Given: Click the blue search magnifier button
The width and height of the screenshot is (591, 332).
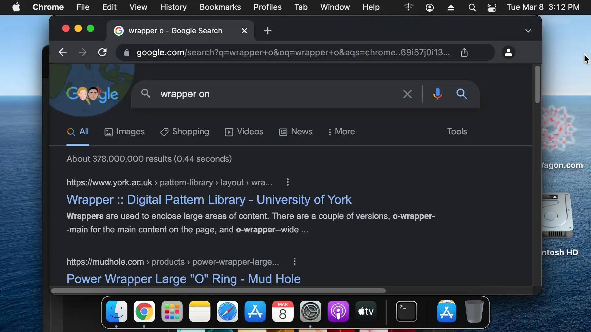Looking at the screenshot, I should point(461,94).
